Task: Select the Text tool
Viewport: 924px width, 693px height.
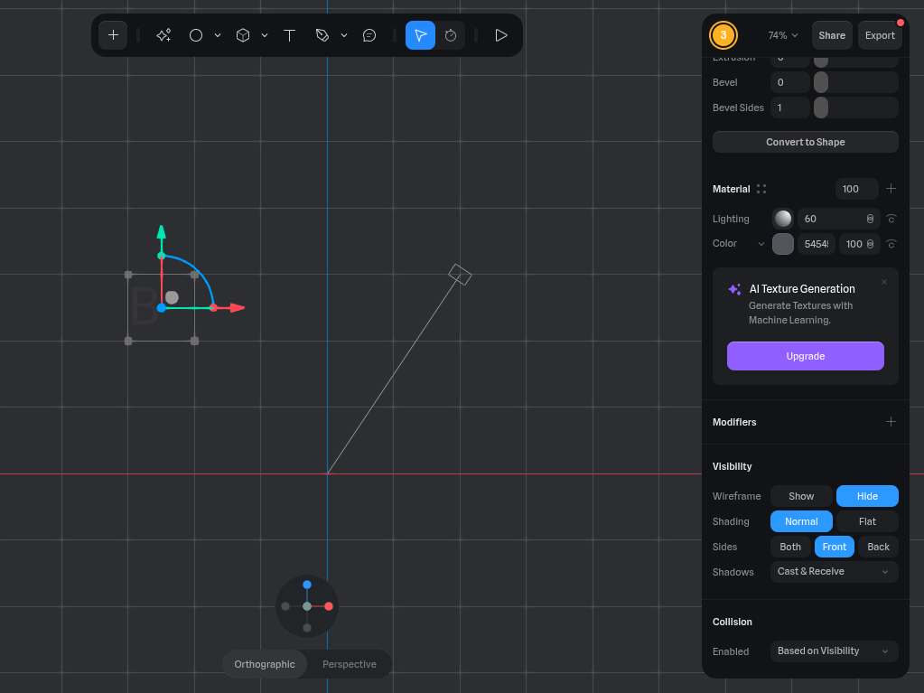Action: 289,35
